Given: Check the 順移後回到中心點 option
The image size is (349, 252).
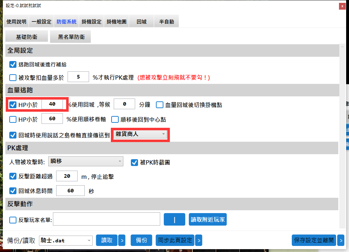Looking at the screenshot, I should pos(115,119).
